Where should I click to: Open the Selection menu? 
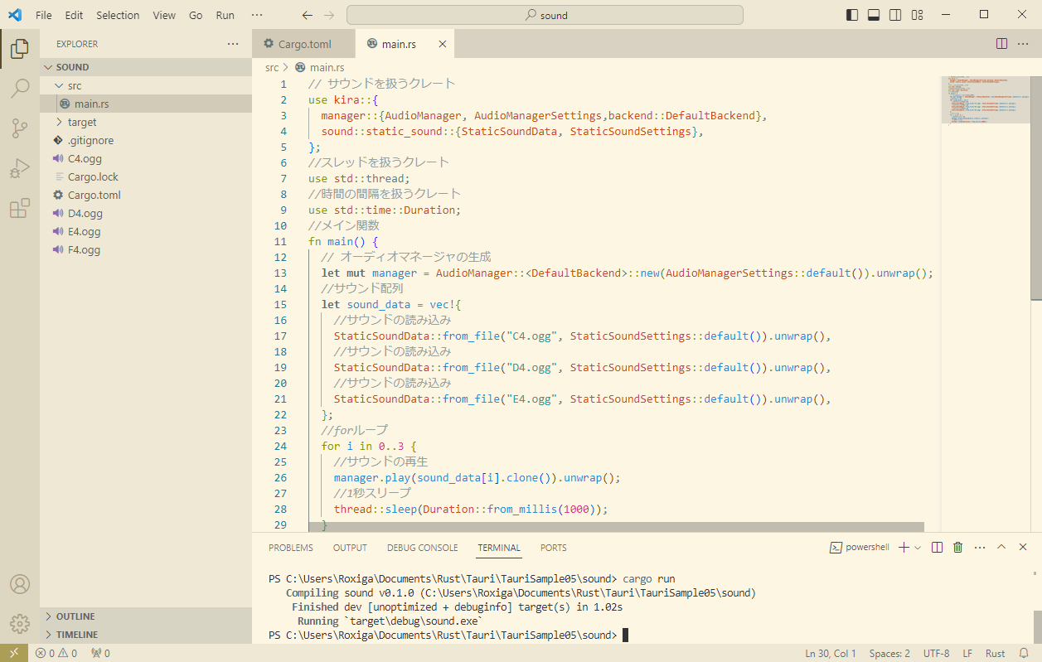pos(118,15)
